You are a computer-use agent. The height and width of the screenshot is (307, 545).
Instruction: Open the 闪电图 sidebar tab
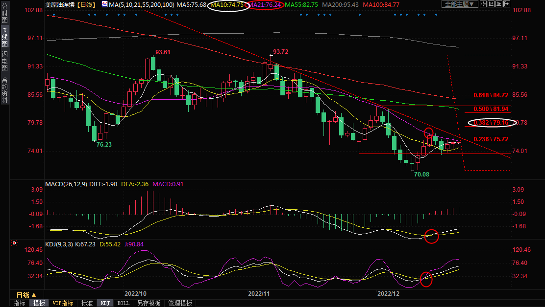[4, 61]
